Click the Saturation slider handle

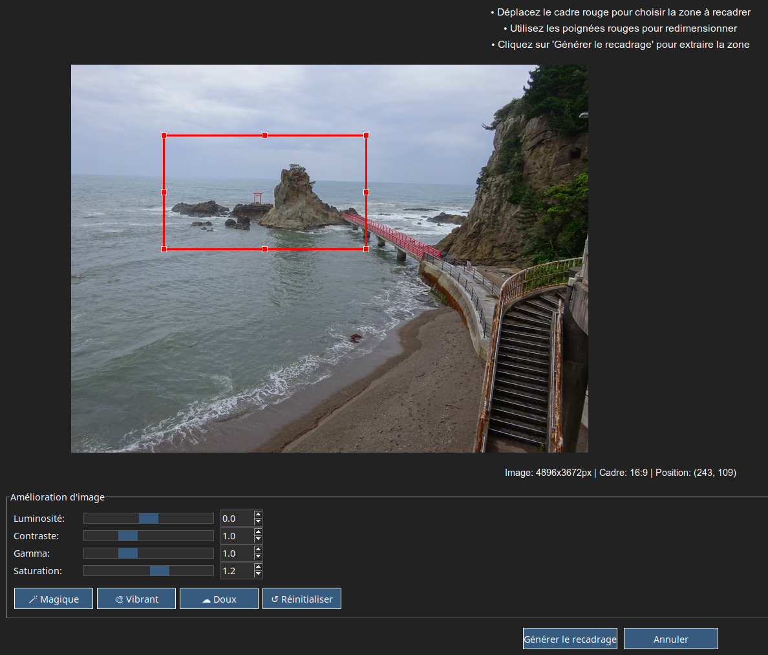(x=160, y=571)
